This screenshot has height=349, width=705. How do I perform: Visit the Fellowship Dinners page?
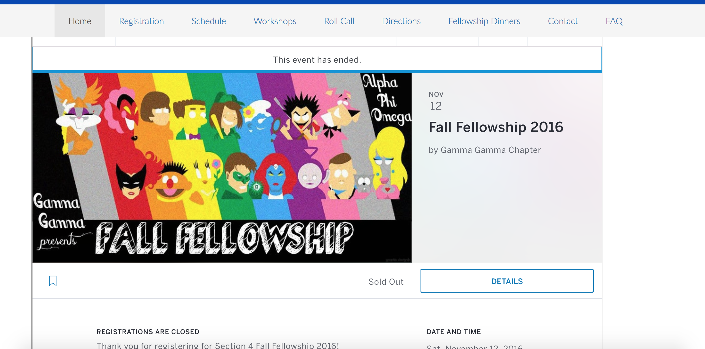tap(484, 21)
